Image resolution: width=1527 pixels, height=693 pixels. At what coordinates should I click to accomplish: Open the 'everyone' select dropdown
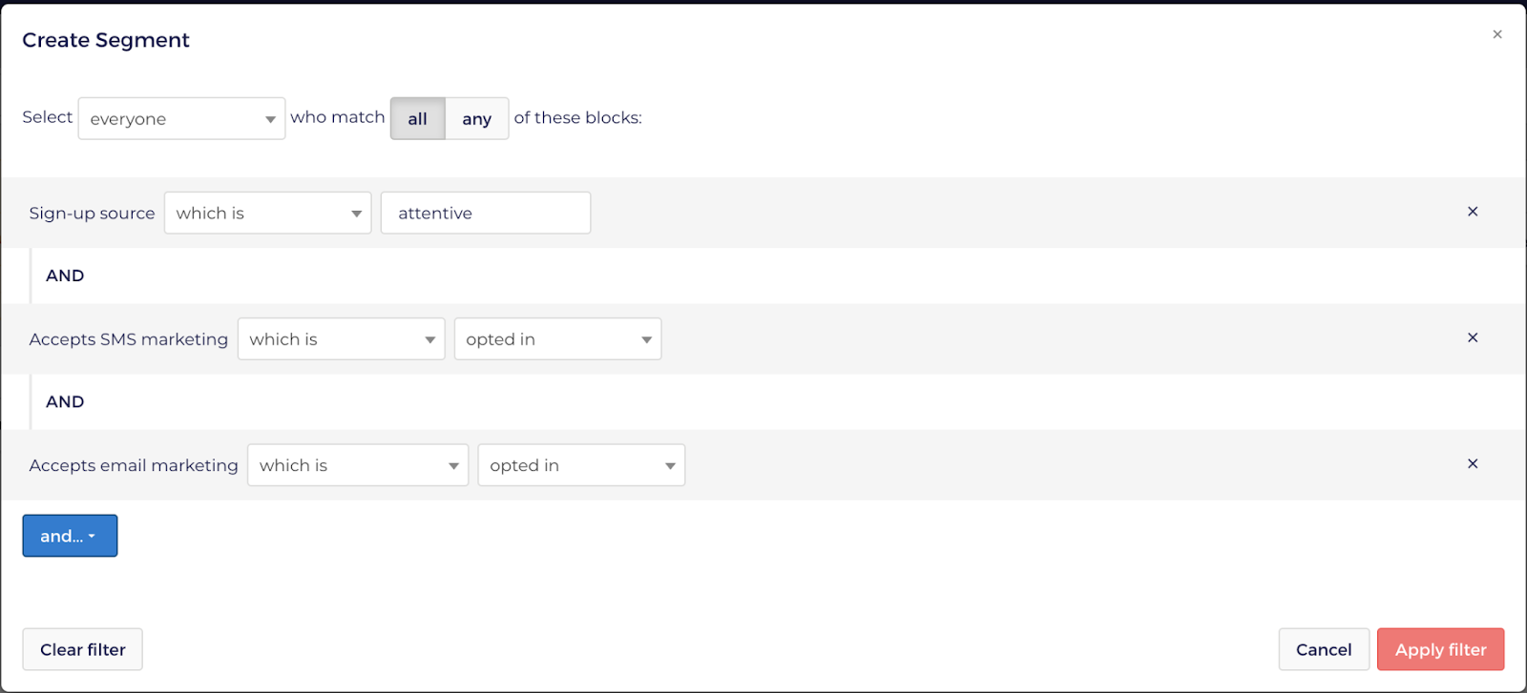click(x=181, y=118)
